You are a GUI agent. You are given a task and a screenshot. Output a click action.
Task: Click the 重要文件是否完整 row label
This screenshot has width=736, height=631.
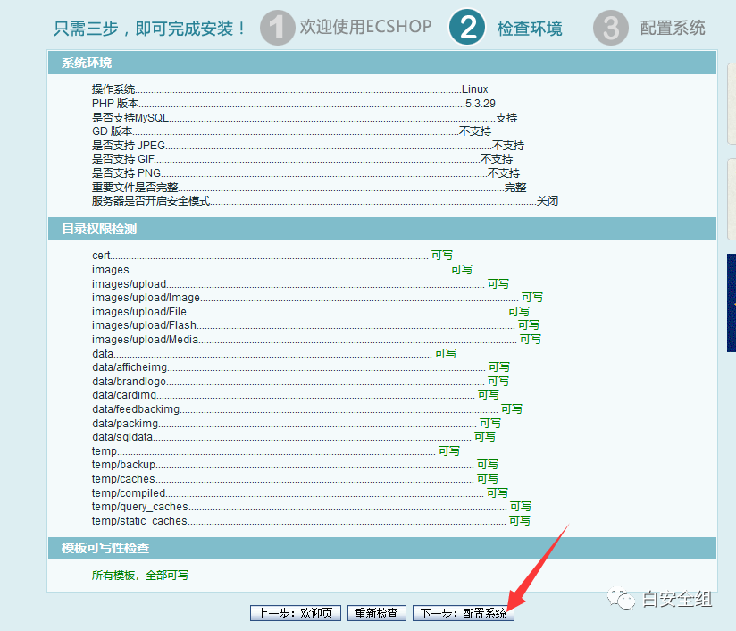(x=135, y=187)
